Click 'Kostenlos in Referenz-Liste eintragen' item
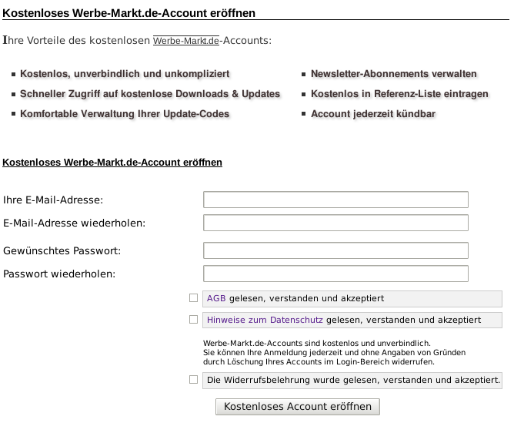514x423 pixels. [x=399, y=94]
